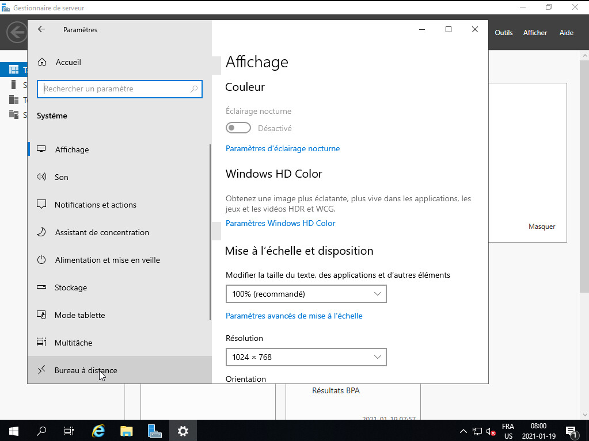Open Internet Explorer from the taskbar
Image resolution: width=589 pixels, height=441 pixels.
click(98, 431)
